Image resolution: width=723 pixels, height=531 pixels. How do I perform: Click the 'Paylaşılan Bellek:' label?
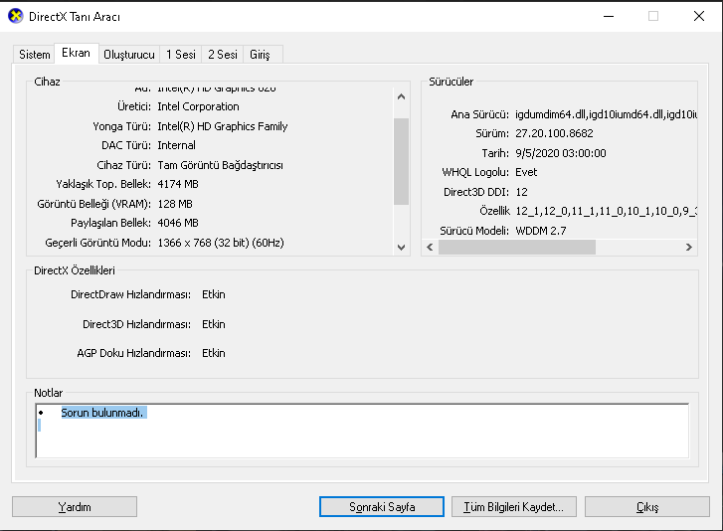pyautogui.click(x=110, y=223)
